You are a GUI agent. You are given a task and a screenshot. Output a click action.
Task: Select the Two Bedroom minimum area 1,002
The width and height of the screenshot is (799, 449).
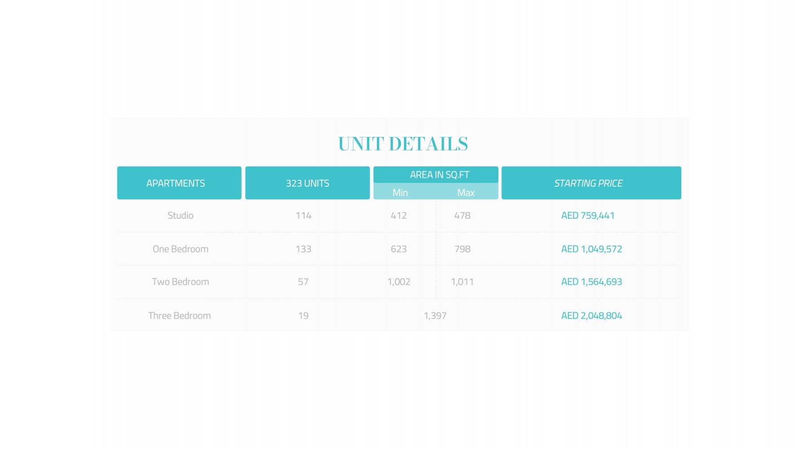click(x=399, y=282)
